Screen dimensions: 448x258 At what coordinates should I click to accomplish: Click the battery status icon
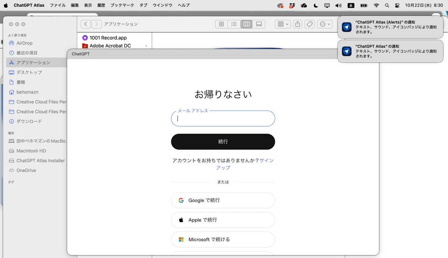coord(364,5)
